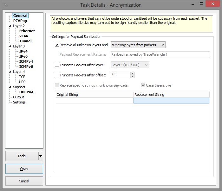Open the Settings tree item

click(19, 102)
